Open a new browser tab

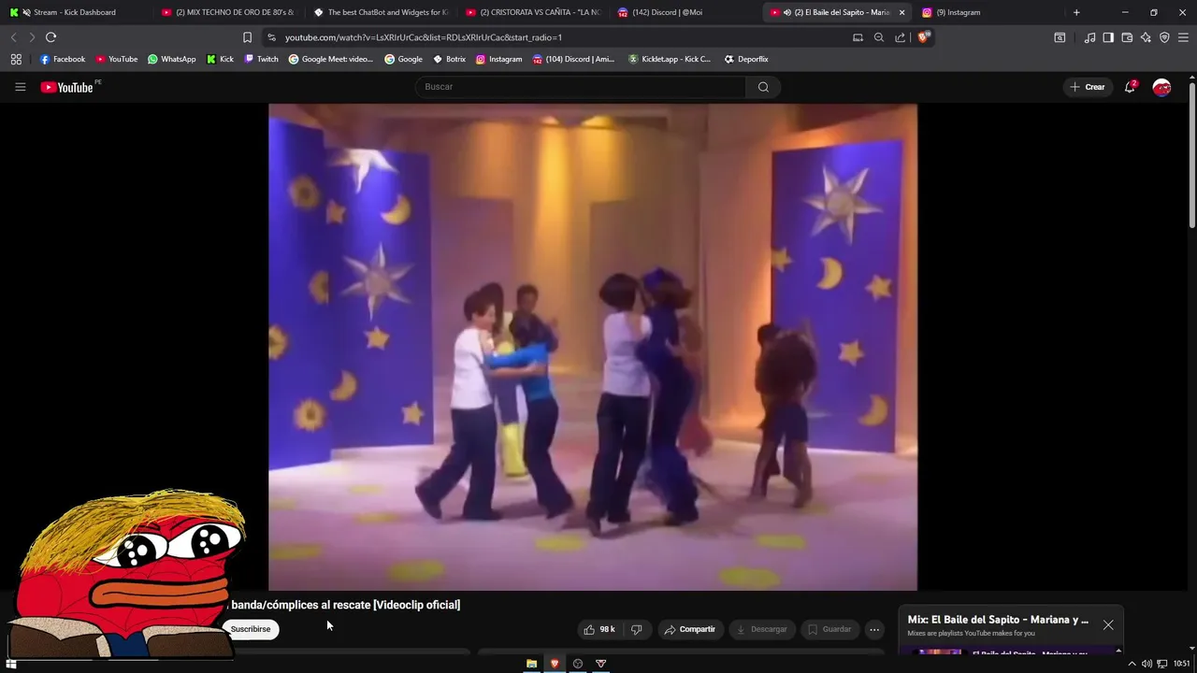1076,12
